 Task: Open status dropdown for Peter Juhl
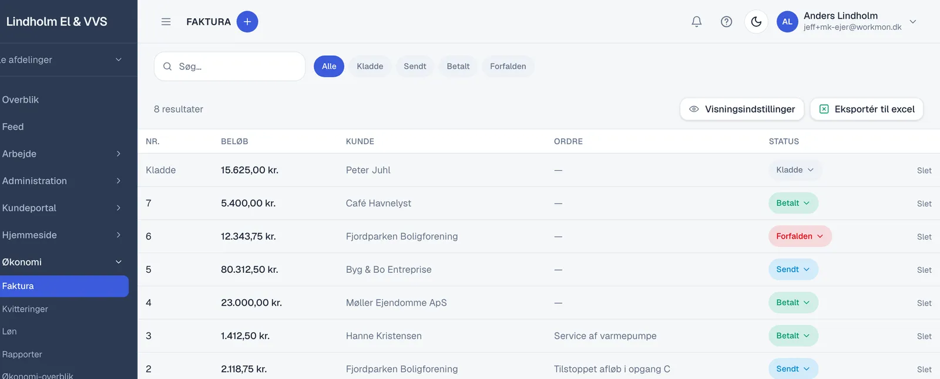795,170
